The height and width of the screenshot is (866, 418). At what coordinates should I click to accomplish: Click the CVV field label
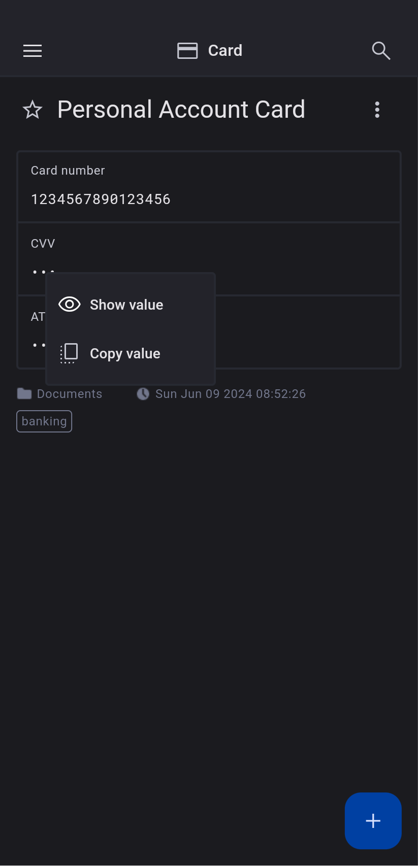43,244
